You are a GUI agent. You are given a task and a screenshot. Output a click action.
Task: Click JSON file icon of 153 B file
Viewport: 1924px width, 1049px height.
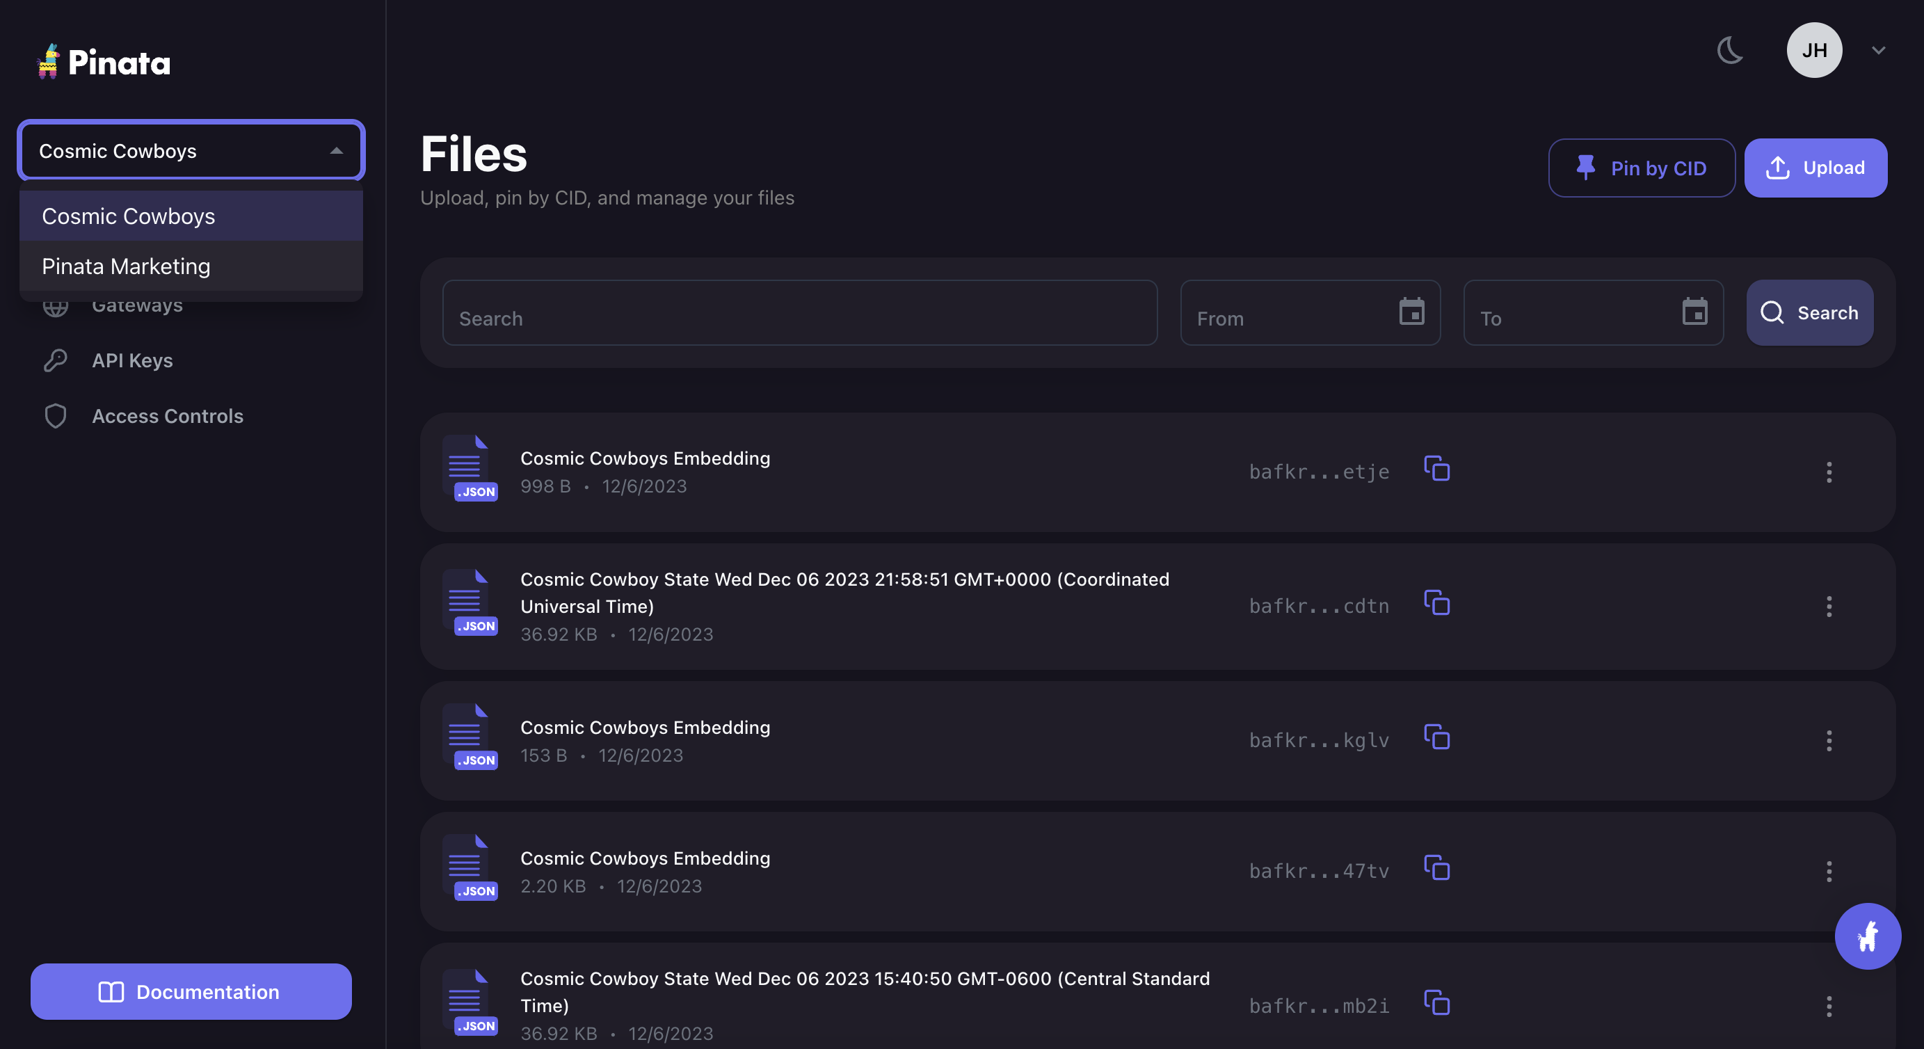pyautogui.click(x=470, y=737)
